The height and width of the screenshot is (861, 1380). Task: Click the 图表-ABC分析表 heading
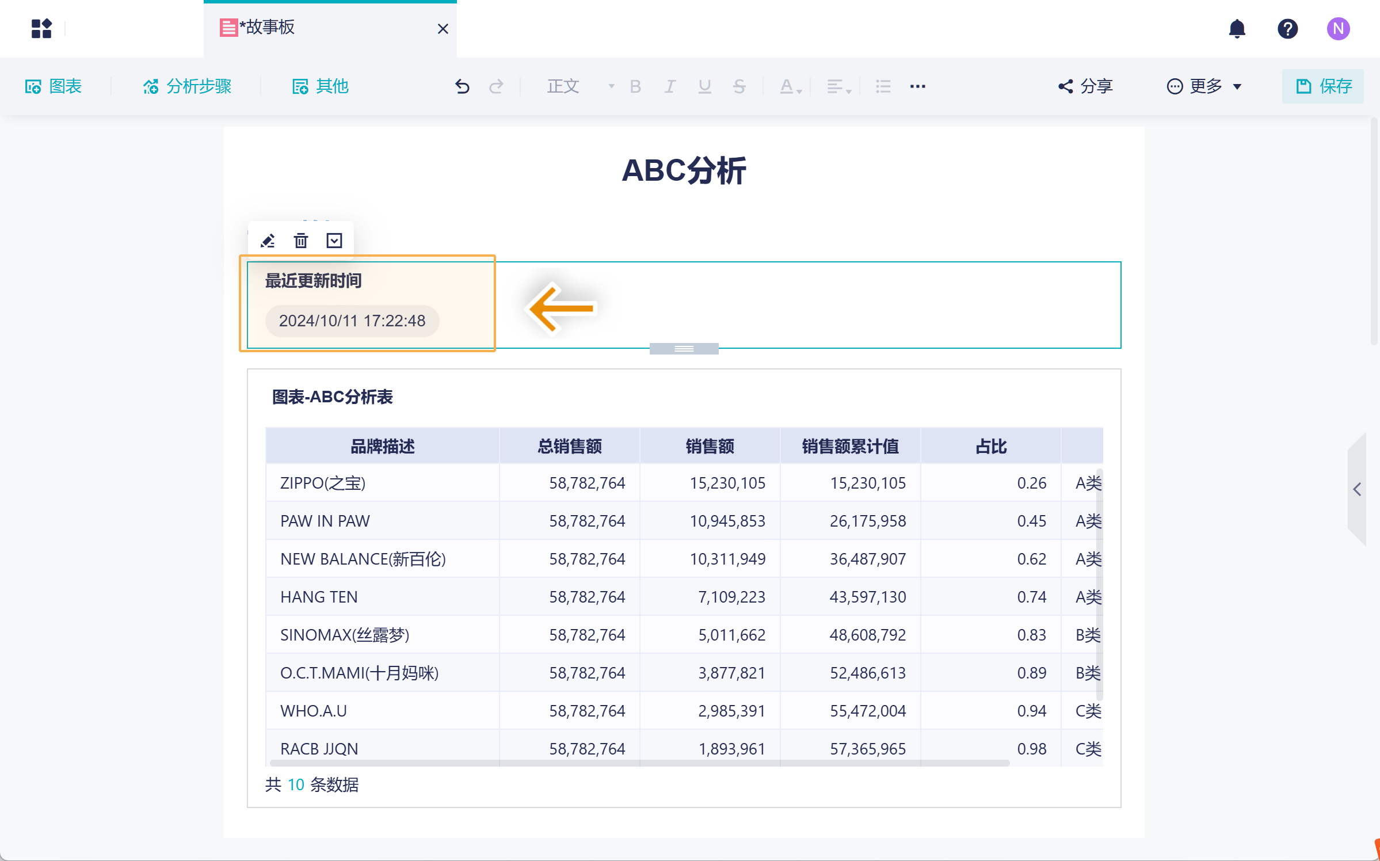(332, 397)
